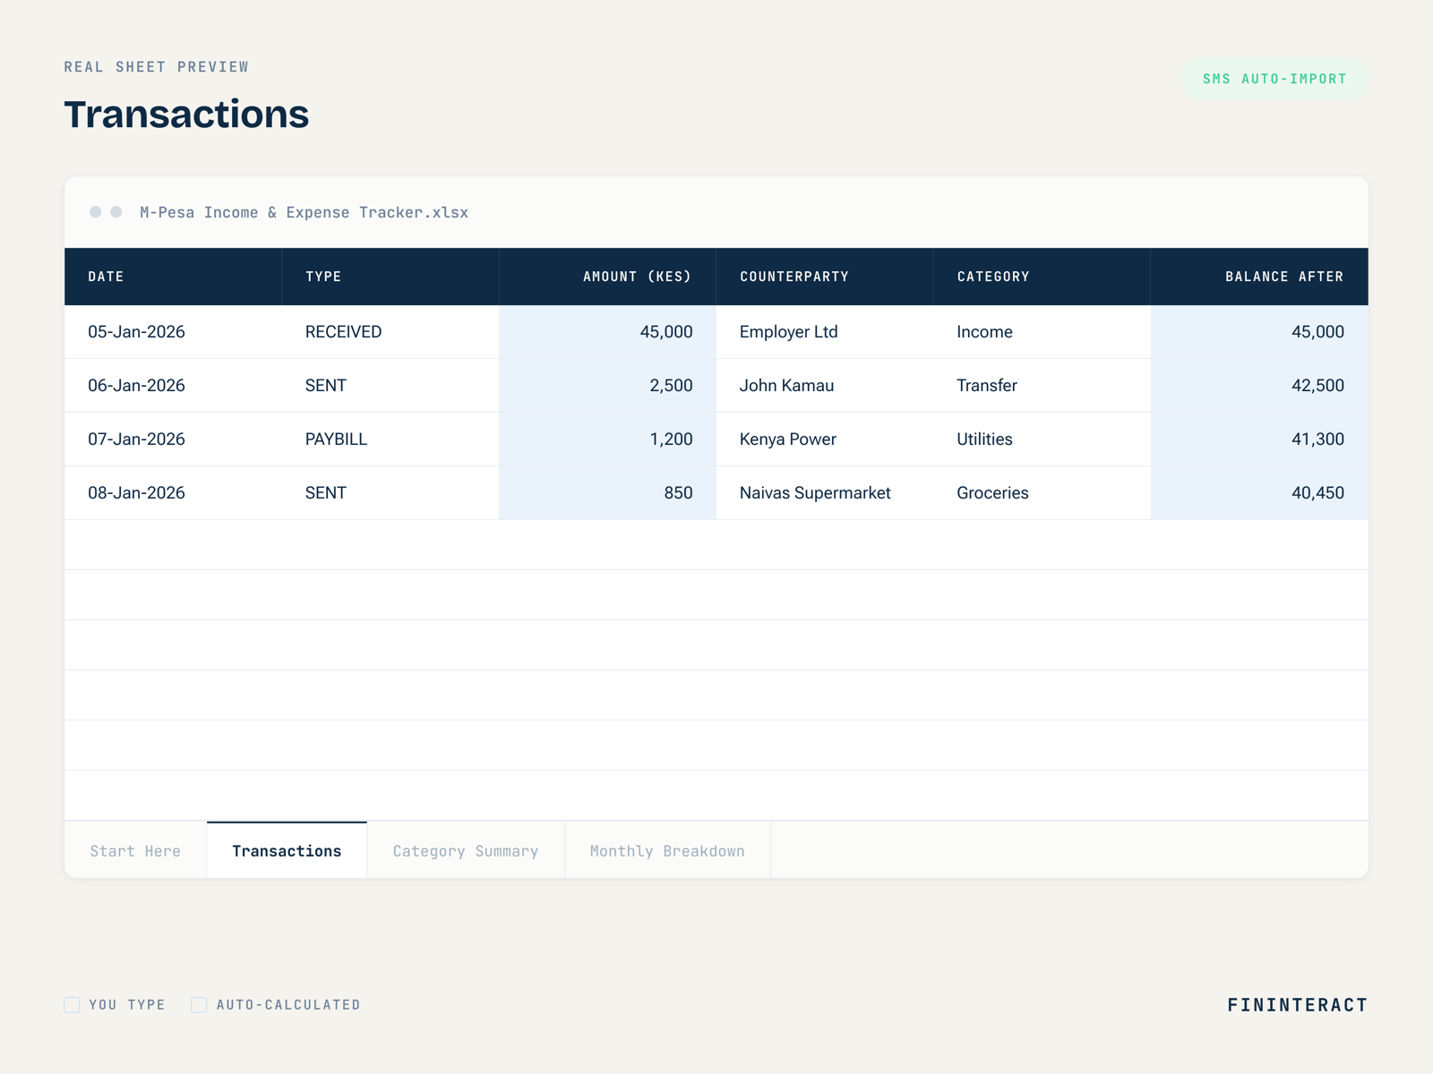Click the FININTERACT brand logo
The image size is (1433, 1074).
[1297, 1004]
